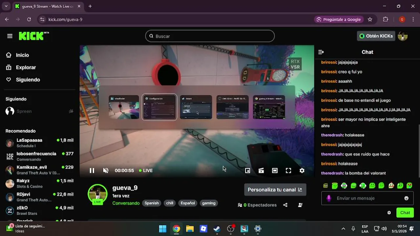Open Steam from the taskbar
420x236 pixels.
tap(217, 229)
